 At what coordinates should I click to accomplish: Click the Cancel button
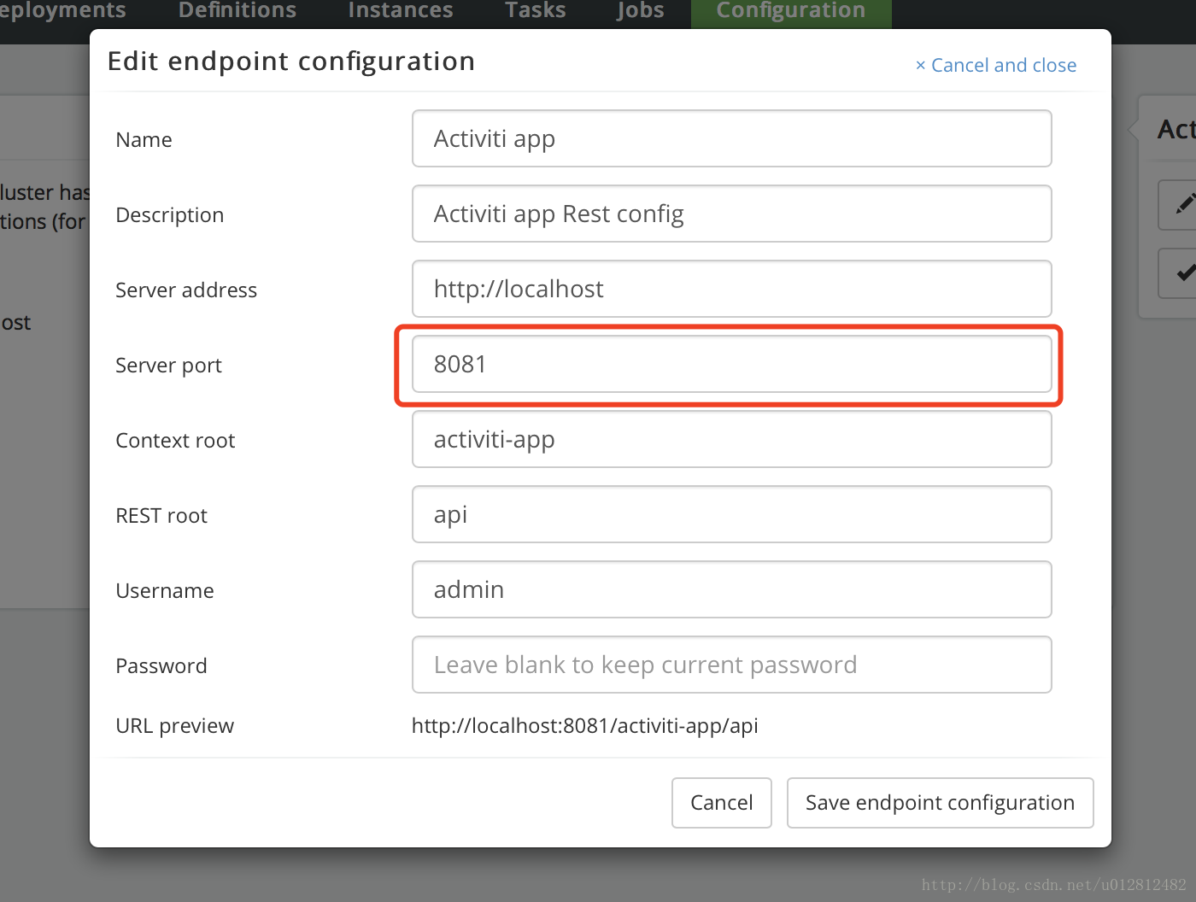(x=722, y=803)
